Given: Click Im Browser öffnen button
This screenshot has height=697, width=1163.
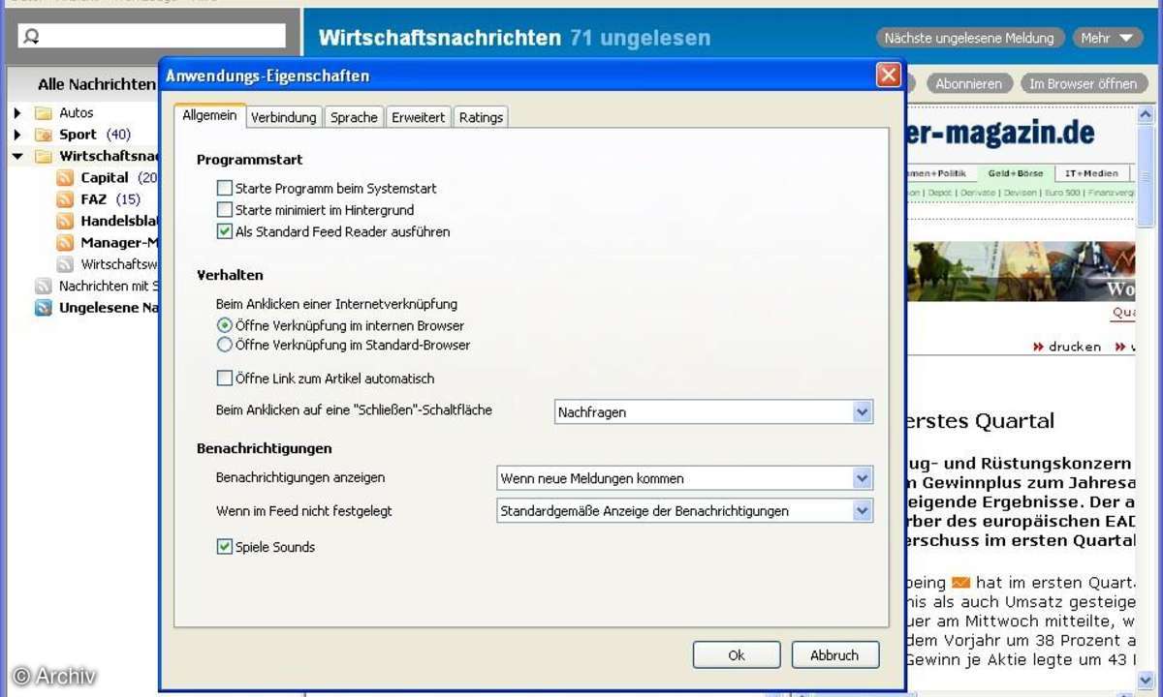Looking at the screenshot, I should [1083, 84].
